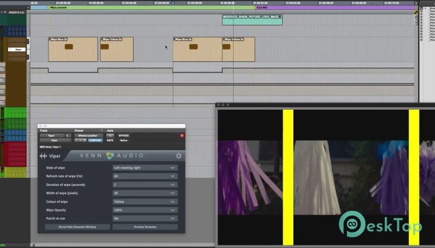This screenshot has width=435, height=248.
Task: Open the Duration of wipe dropdown
Action: 145,185
